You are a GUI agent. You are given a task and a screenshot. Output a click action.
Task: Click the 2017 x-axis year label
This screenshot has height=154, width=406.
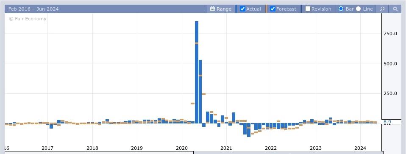47,148
